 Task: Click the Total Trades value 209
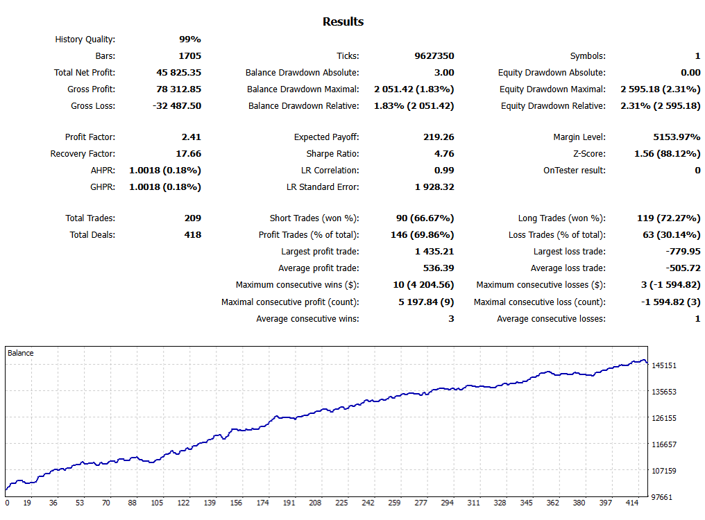pyautogui.click(x=192, y=218)
